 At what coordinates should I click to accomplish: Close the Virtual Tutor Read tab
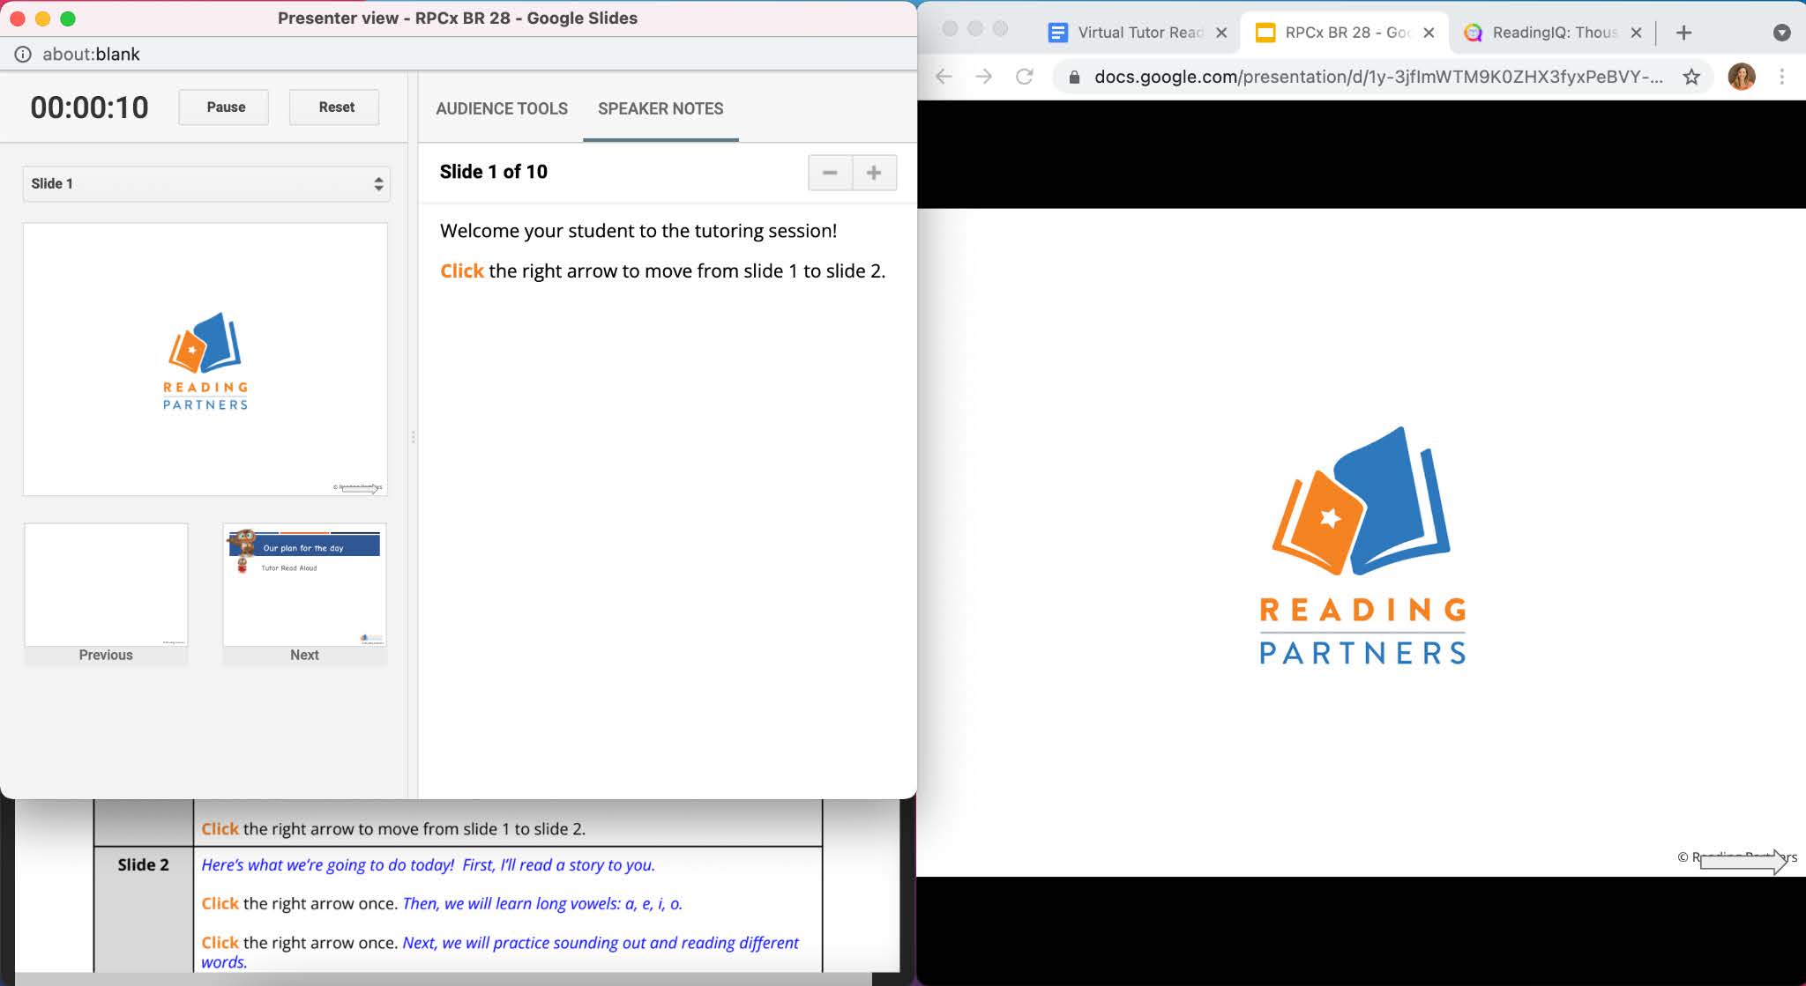[x=1221, y=33]
